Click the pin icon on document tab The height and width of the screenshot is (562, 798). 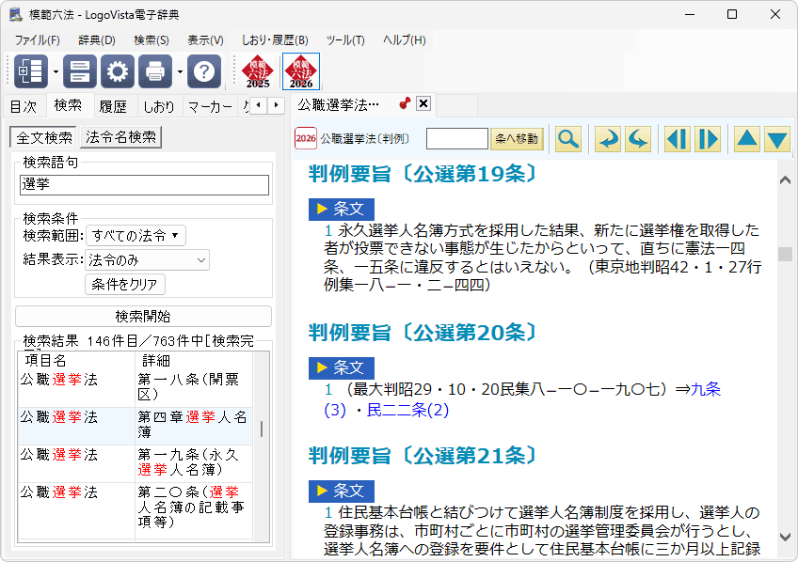pos(405,103)
